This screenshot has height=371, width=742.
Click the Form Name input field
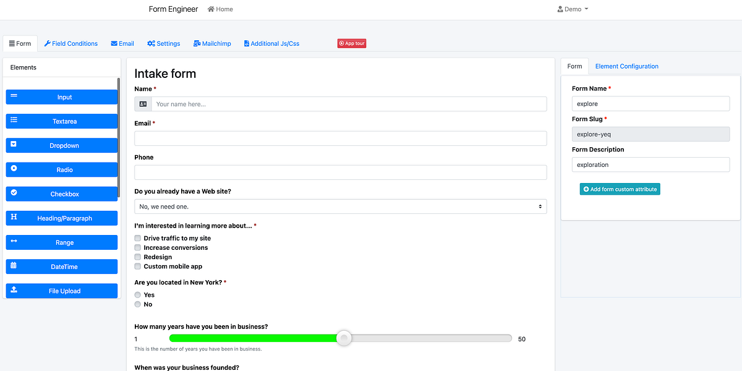[650, 104]
